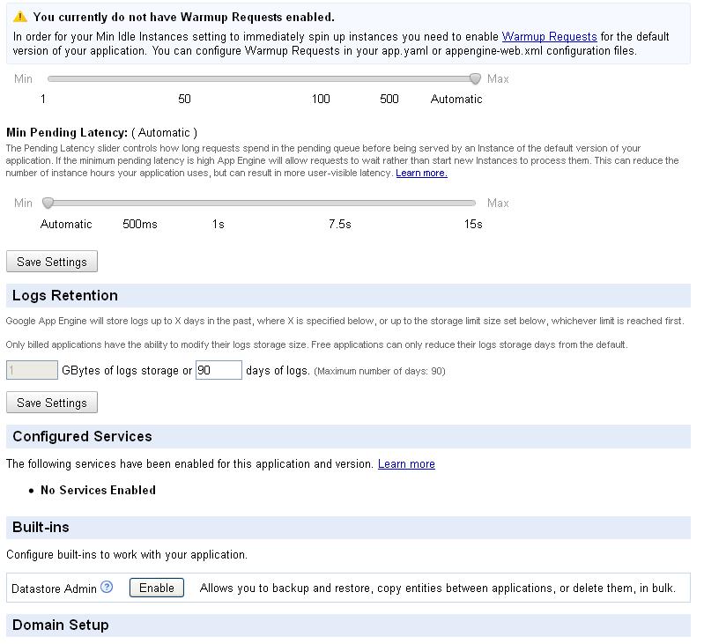Click the GBytes of logs storage field
Viewport: 704px width, 644px height.
[32, 370]
